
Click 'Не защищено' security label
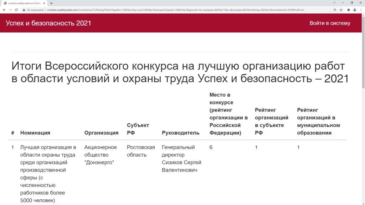pos(35,10)
